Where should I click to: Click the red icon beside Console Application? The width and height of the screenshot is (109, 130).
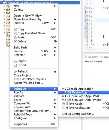(x=63, y=89)
